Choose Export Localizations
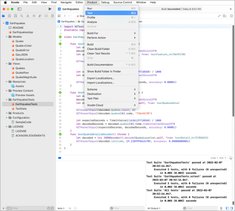This screenshot has width=235, height=211. pos(112,78)
